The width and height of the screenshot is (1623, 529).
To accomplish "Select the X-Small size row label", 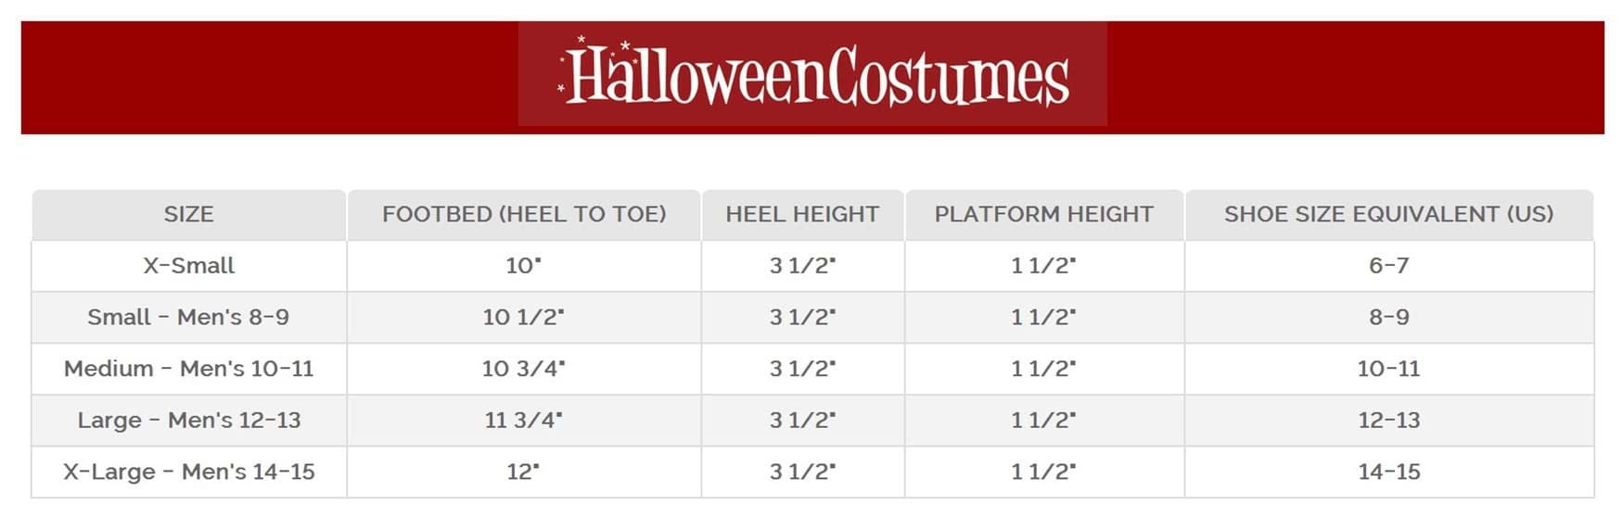I will click(x=188, y=266).
